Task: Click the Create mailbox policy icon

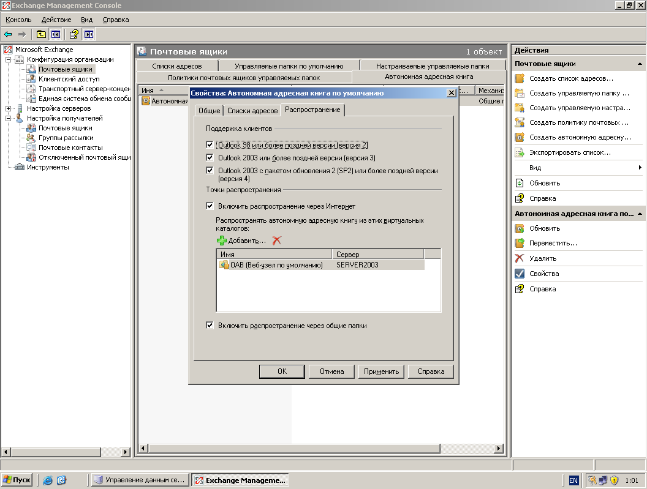Action: click(x=520, y=122)
